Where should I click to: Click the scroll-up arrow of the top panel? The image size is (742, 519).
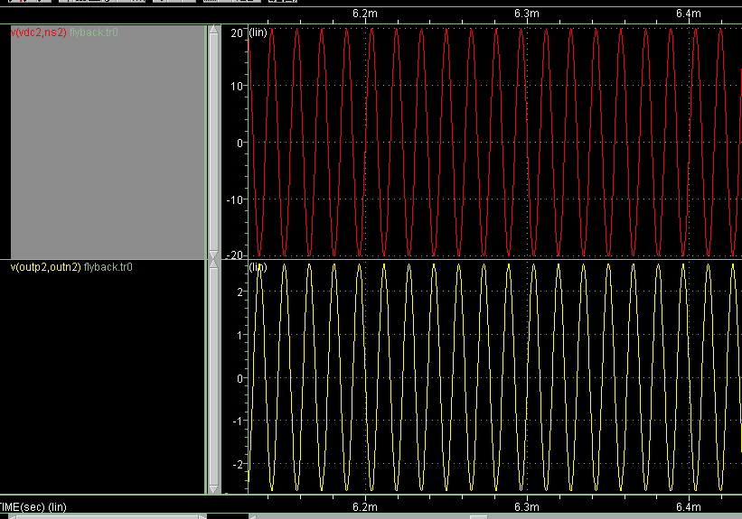213,32
